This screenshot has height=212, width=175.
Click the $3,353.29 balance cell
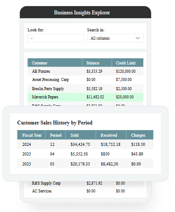[94, 71]
